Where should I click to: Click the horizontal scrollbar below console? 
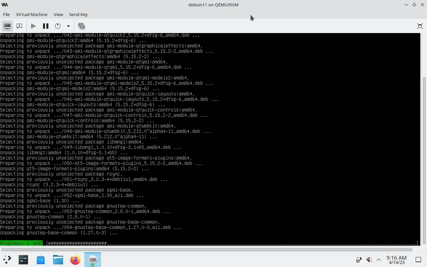[x=207, y=249]
